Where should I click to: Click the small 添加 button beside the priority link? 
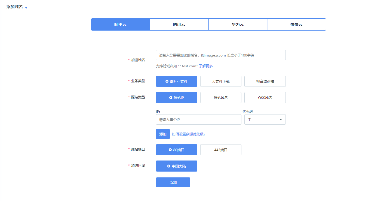coord(163,134)
